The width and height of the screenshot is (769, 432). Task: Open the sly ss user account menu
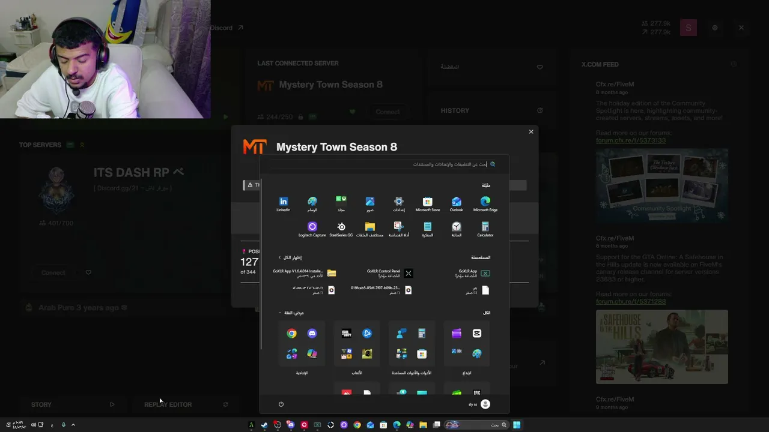click(479, 404)
